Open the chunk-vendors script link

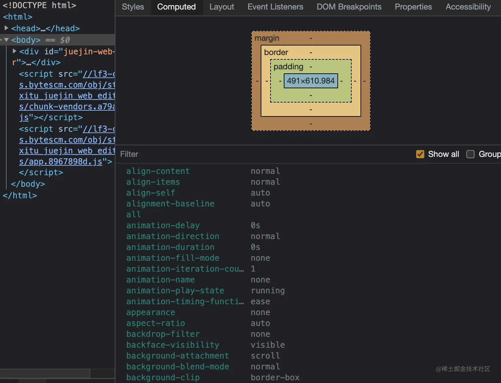(x=67, y=107)
